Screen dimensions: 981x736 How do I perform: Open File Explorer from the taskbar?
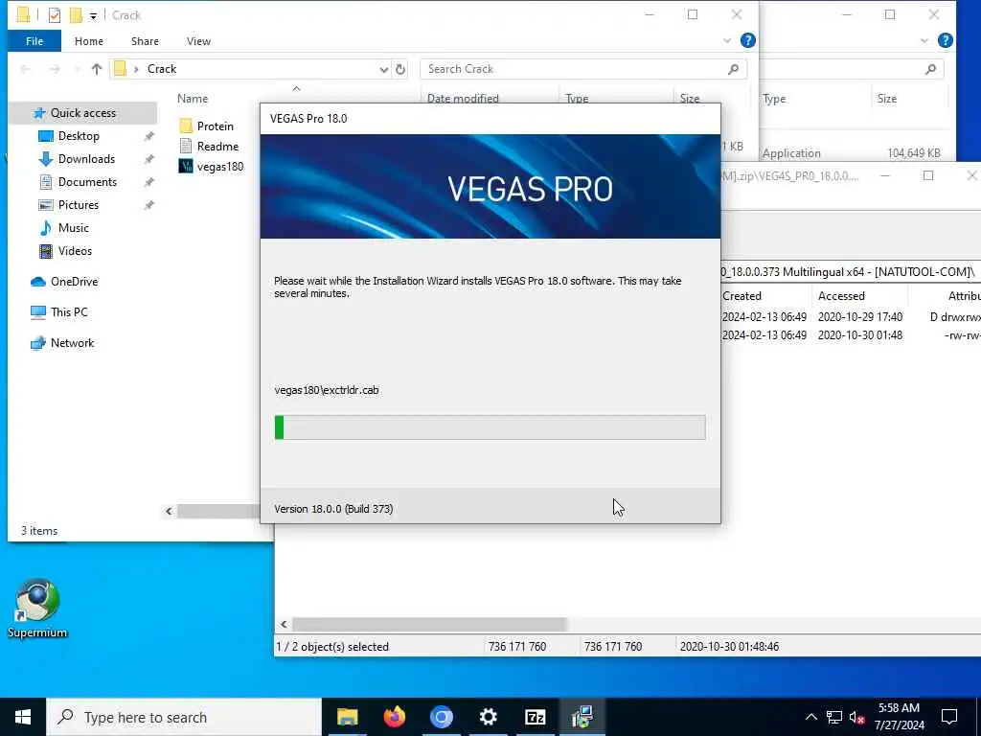tap(347, 717)
